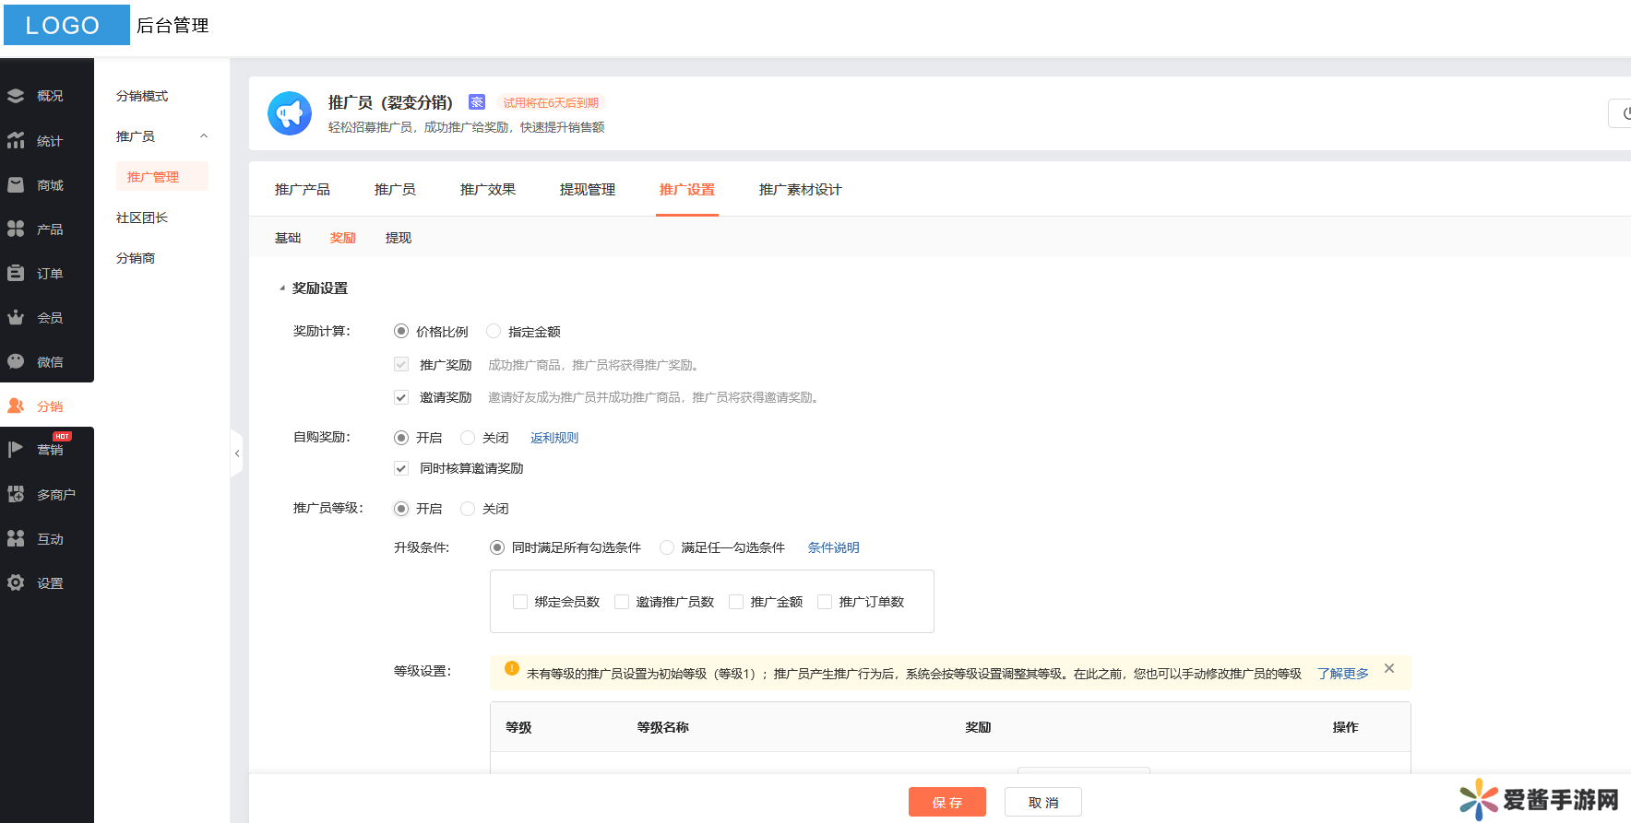Screen dimensions: 1631x823
Task: Select the 订单 orders sidebar icon
Action: tap(16, 274)
